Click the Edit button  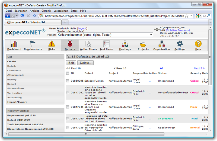pyautogui.click(x=71, y=63)
